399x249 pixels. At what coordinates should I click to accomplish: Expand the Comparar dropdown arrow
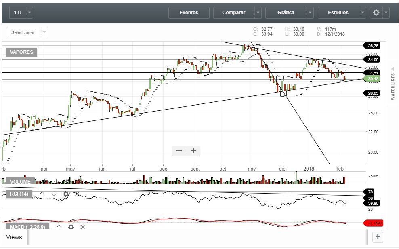pos(258,13)
